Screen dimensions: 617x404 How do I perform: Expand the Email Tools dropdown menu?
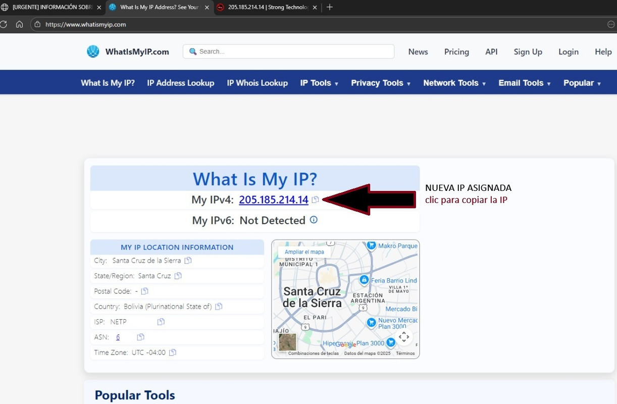pyautogui.click(x=525, y=83)
